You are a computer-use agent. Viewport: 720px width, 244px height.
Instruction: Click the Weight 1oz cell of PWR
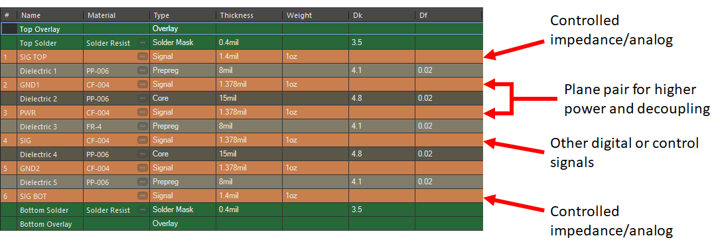pyautogui.click(x=315, y=112)
